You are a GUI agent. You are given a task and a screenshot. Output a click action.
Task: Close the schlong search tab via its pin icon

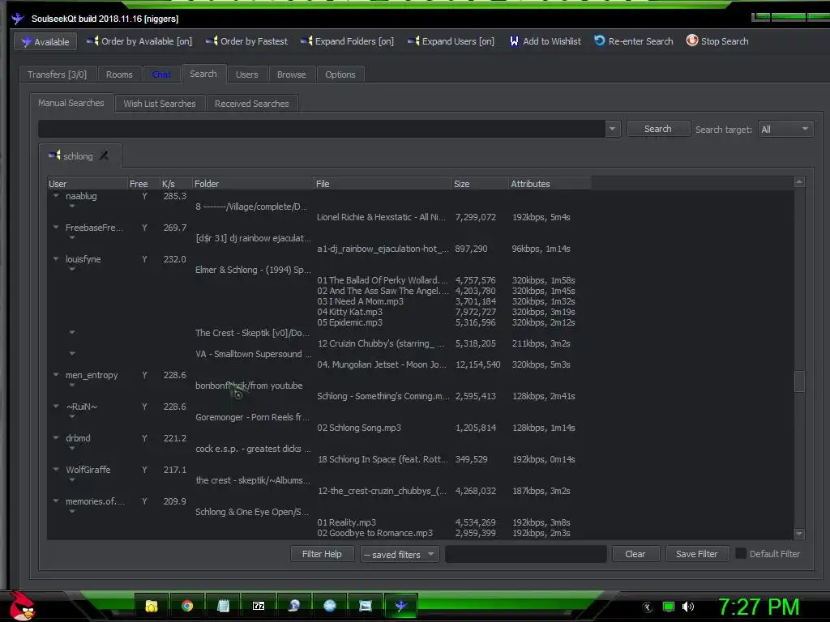[x=104, y=155]
